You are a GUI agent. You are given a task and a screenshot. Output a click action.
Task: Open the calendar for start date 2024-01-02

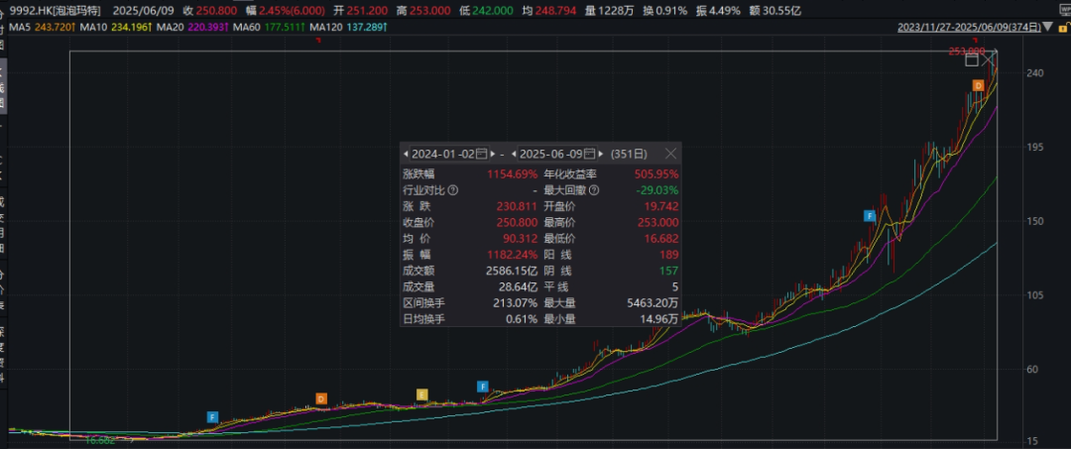click(482, 155)
